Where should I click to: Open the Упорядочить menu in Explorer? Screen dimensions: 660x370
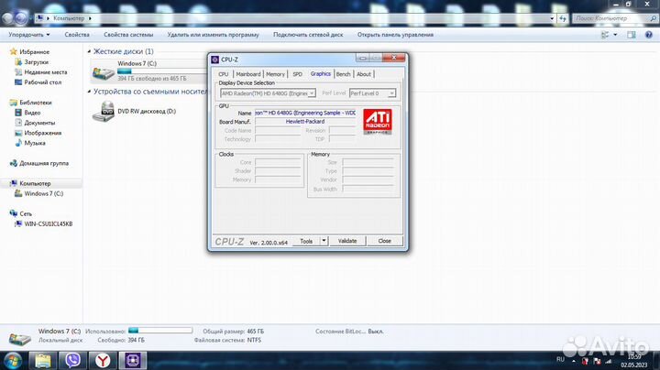pos(28,35)
